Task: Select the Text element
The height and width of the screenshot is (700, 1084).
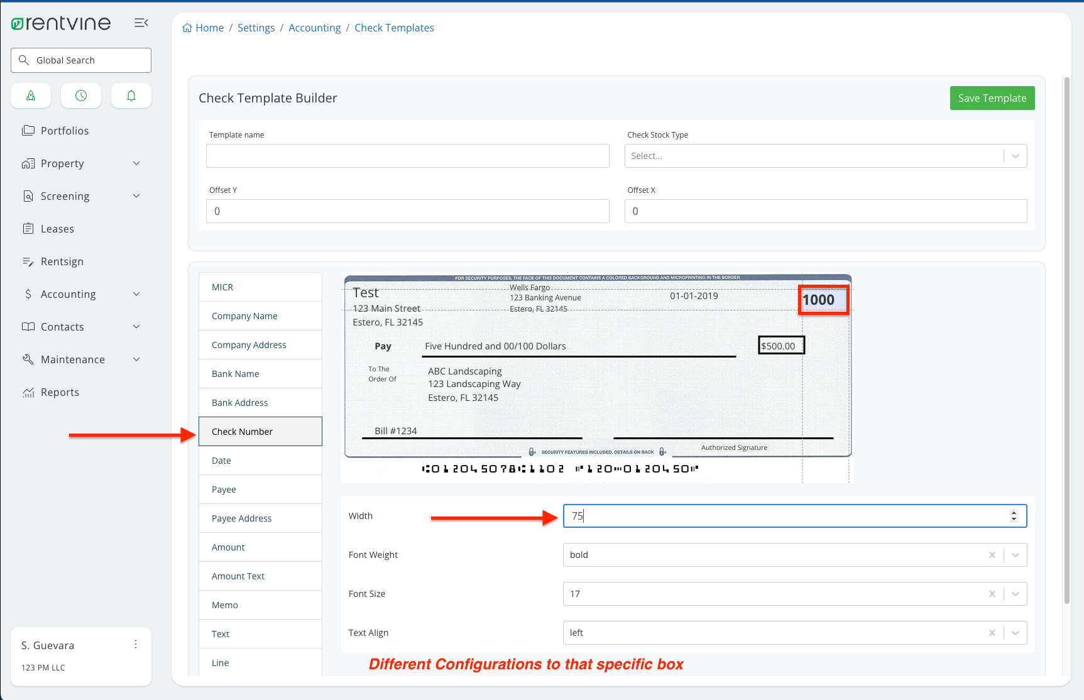Action: coord(260,634)
